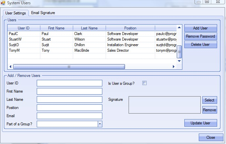Click the Update User button
Image resolution: width=226 pixels, height=144 pixels.
pyautogui.click(x=200, y=123)
